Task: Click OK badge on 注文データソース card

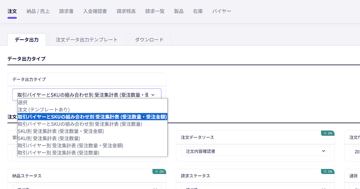Action: 328,133
